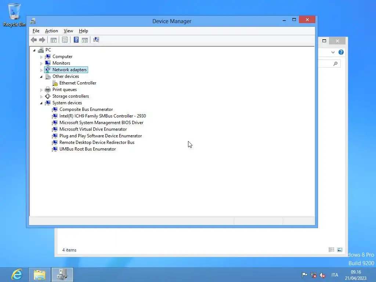Click the UMBus Root Bus Enumerator icon
This screenshot has width=376, height=282.
[55, 149]
